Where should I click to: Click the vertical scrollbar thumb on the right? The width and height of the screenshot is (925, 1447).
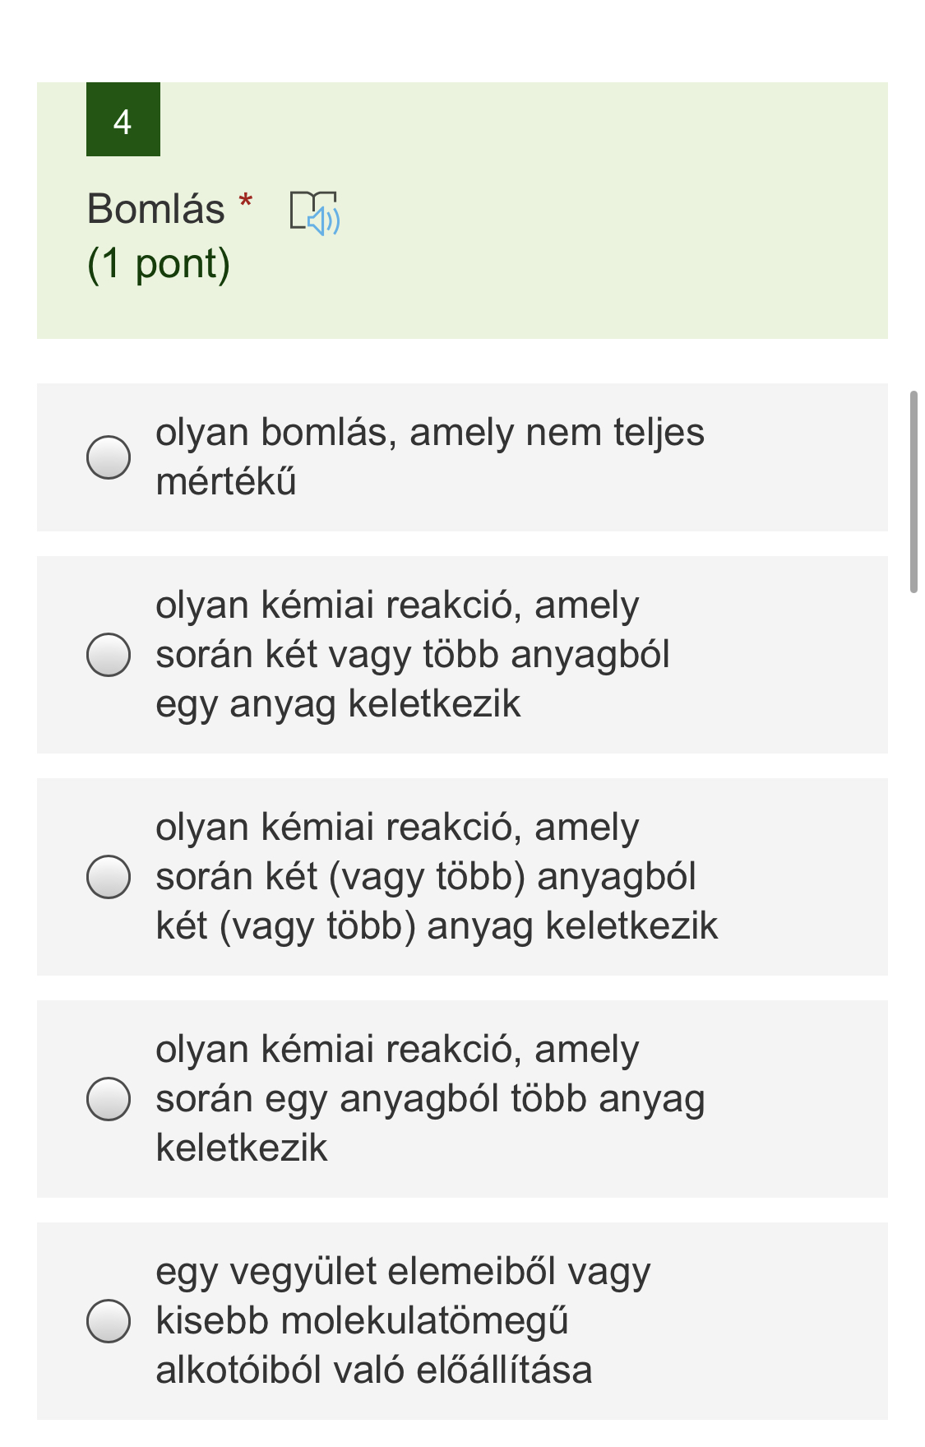pyautogui.click(x=913, y=492)
